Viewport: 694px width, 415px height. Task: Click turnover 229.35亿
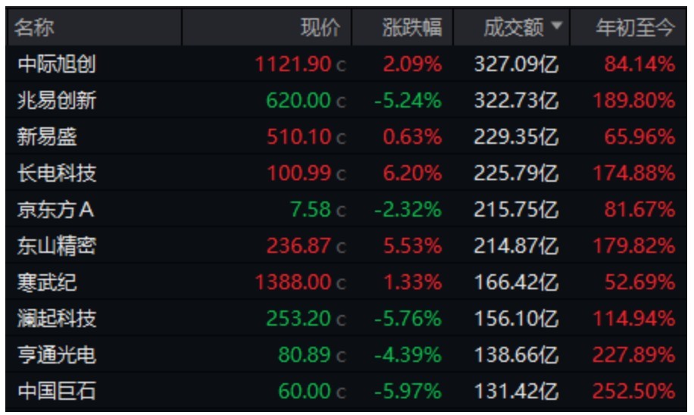pos(516,137)
